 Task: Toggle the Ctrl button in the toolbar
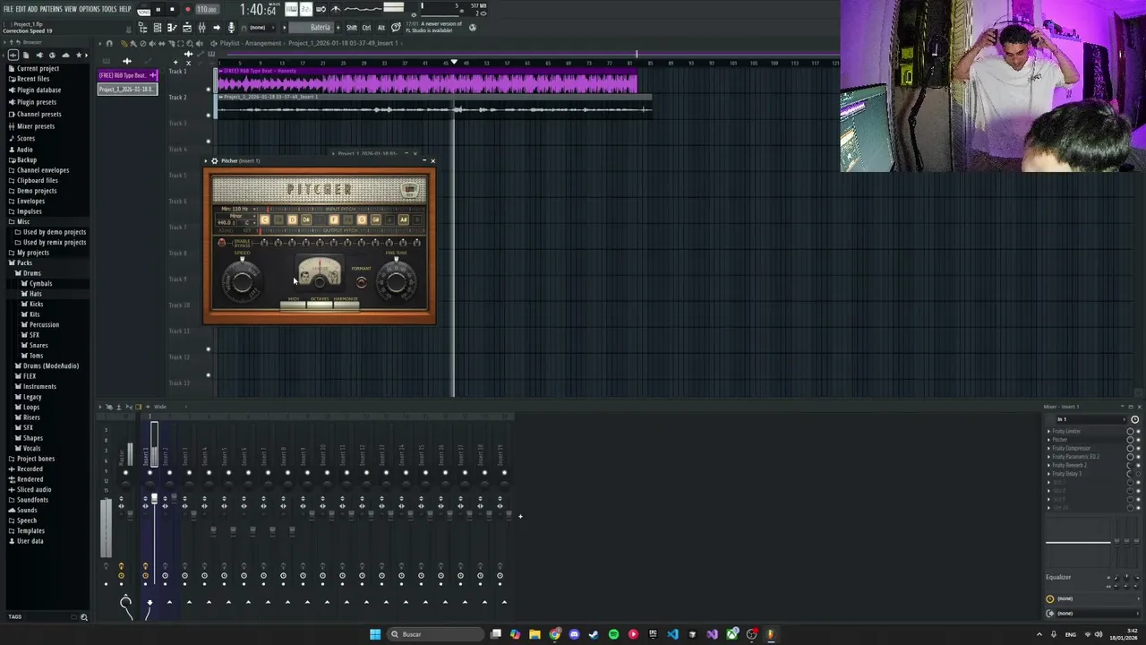[366, 28]
